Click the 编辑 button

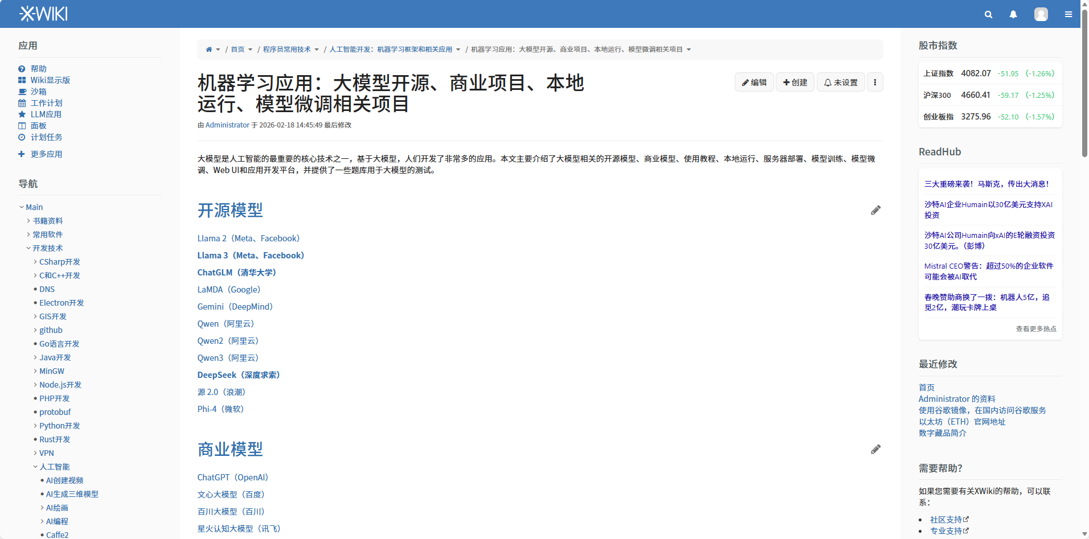coord(754,82)
